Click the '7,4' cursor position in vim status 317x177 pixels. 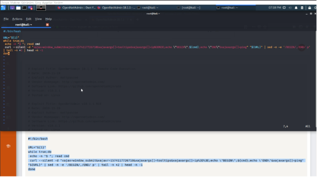(286, 126)
